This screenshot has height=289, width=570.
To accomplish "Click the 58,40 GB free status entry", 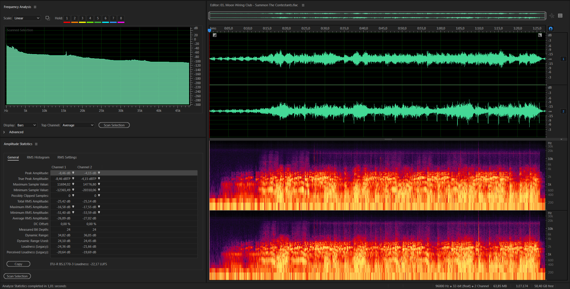I will point(544,286).
